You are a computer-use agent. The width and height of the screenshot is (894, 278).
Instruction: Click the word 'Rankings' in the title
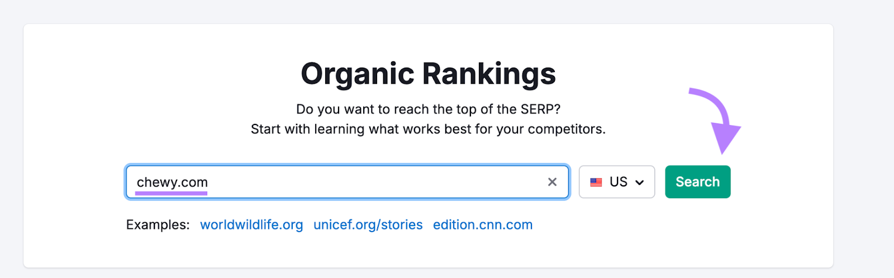pyautogui.click(x=489, y=74)
